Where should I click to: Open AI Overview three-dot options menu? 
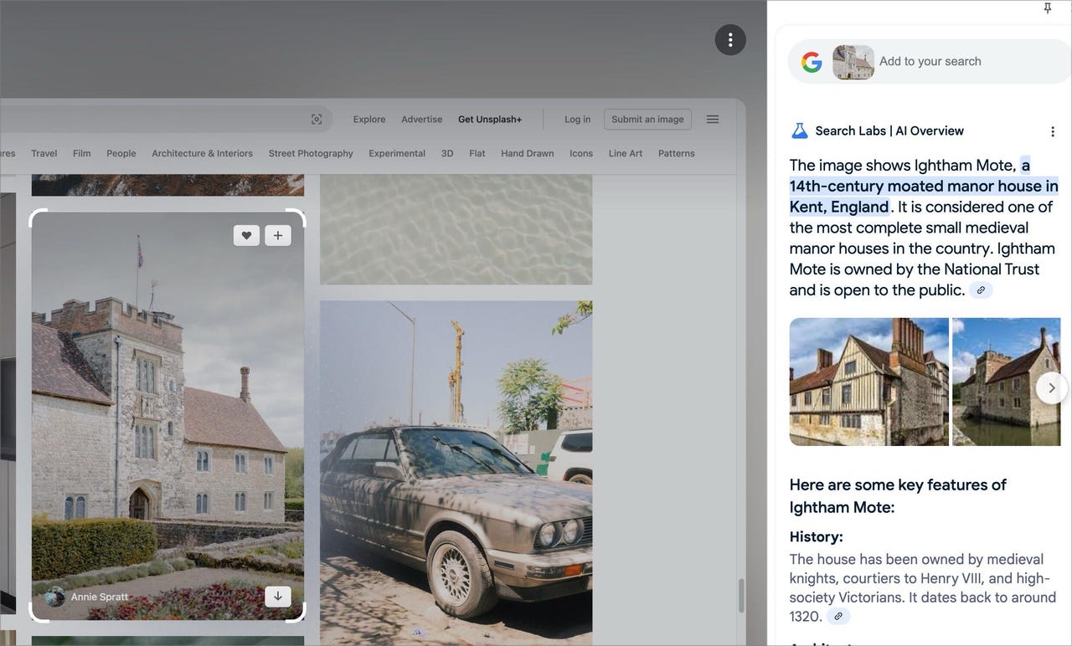1053,131
